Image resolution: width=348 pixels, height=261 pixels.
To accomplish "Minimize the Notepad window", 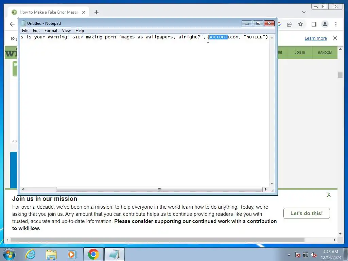I will point(247,23).
